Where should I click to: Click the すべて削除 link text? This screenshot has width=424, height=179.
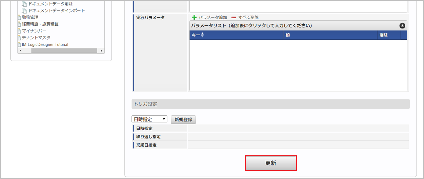248,17
